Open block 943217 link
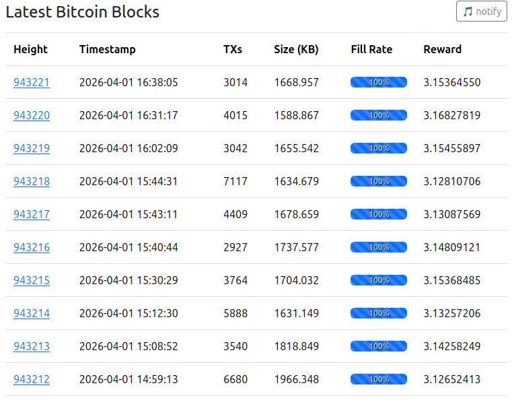 click(x=32, y=214)
